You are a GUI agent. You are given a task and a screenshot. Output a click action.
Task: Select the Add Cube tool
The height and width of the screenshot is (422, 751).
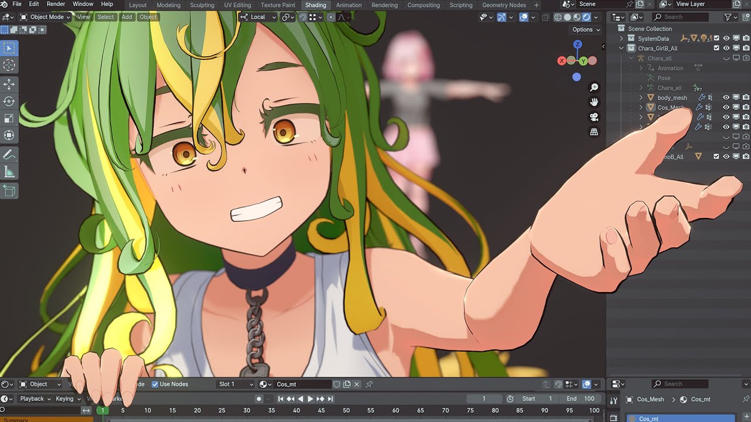pos(9,190)
